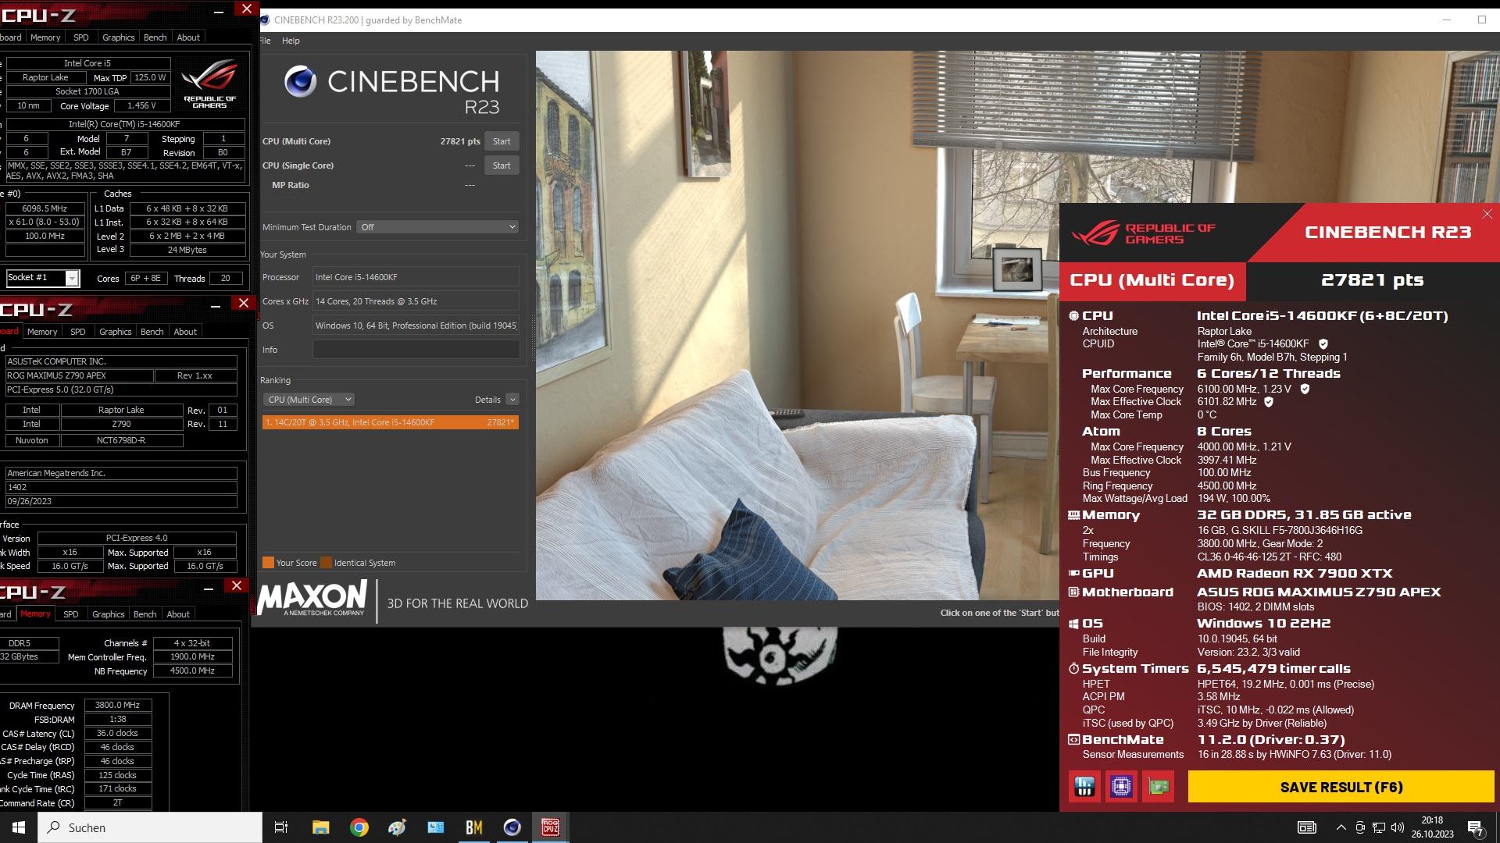The width and height of the screenshot is (1500, 843).
Task: Select the orange ranking row for i5-14600KF
Action: [390, 422]
